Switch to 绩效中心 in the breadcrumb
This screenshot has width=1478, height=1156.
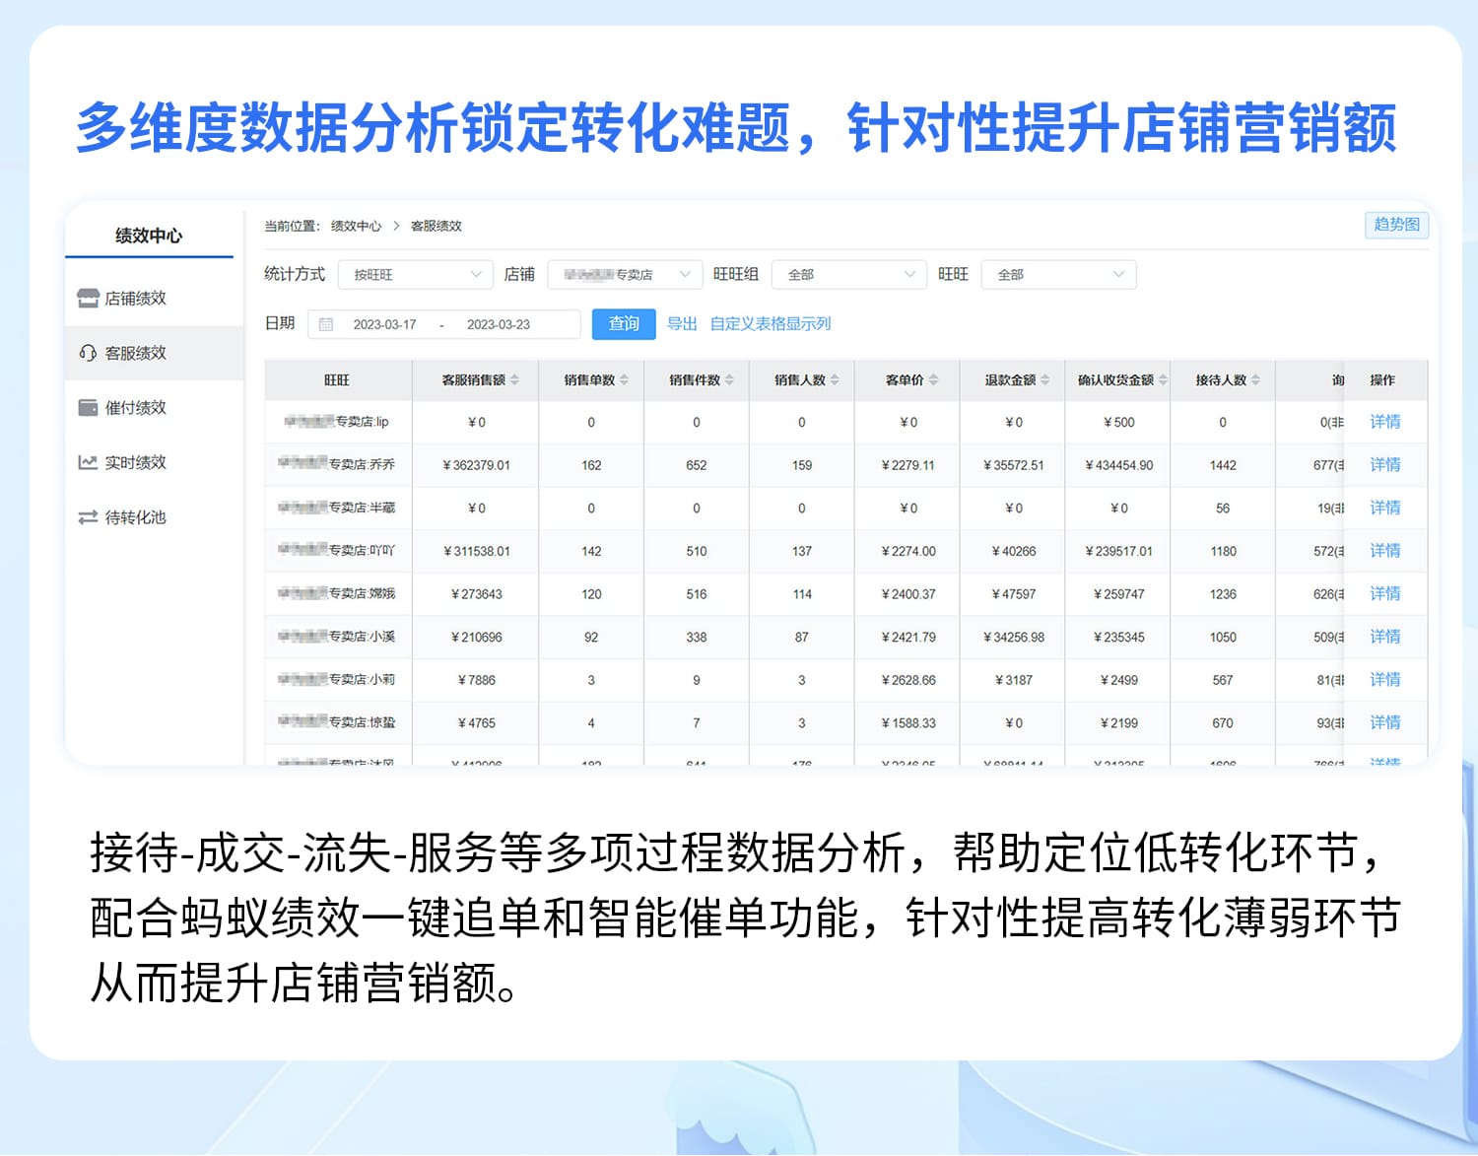(x=358, y=226)
